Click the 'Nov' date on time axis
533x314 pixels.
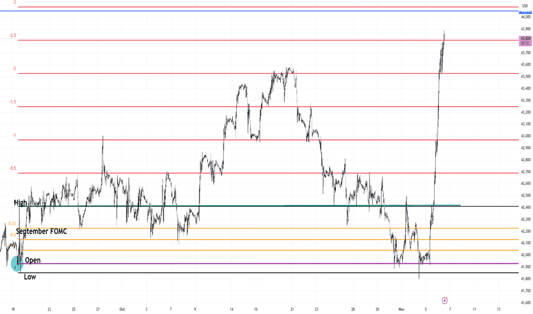tap(401, 309)
